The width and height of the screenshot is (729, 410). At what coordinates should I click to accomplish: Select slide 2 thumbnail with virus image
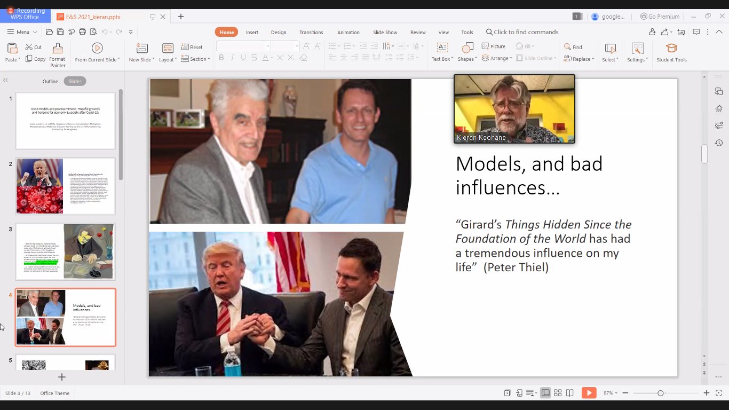[65, 186]
